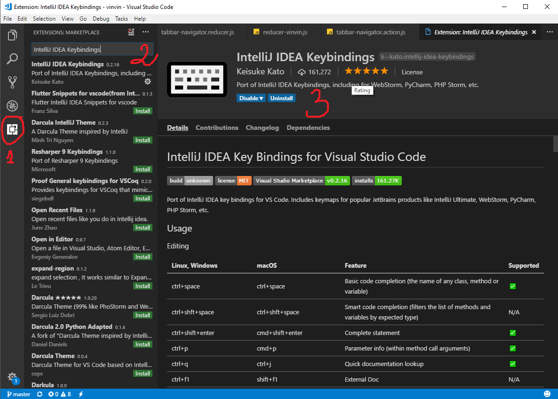Click the license MIT badge
558x399 pixels.
coord(233,181)
